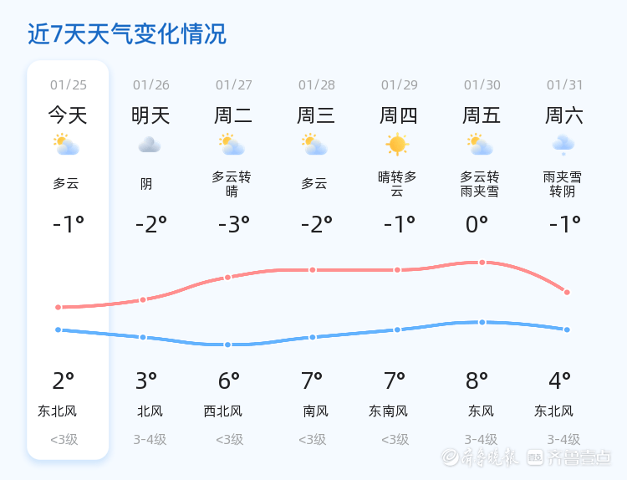This screenshot has height=480, width=627.
Task: Click the 齐鲁壹点 watermark logo
Action: coord(579,457)
